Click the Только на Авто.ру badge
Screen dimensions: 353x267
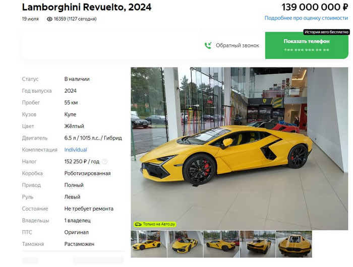[155, 224]
